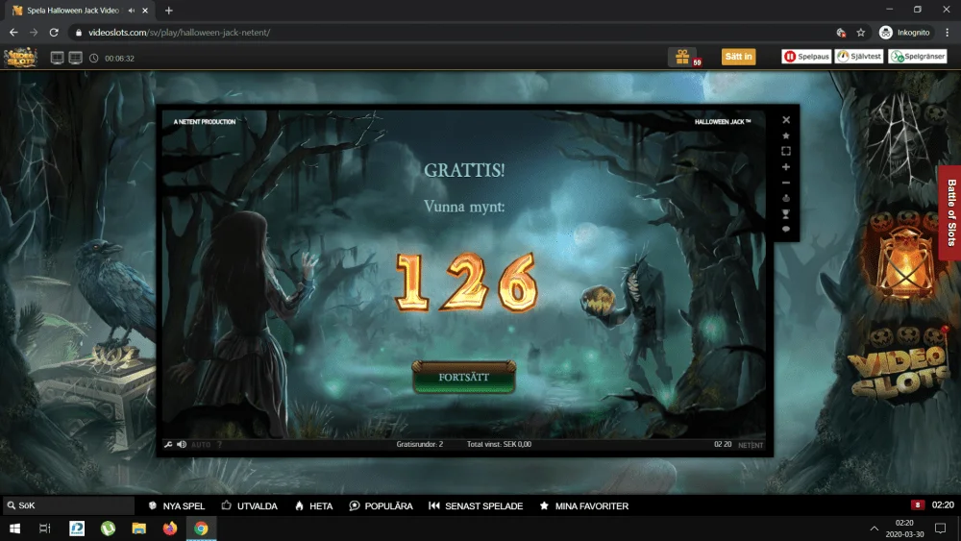Image resolution: width=961 pixels, height=541 pixels.
Task: Open Firefox from taskbar
Action: (x=170, y=529)
